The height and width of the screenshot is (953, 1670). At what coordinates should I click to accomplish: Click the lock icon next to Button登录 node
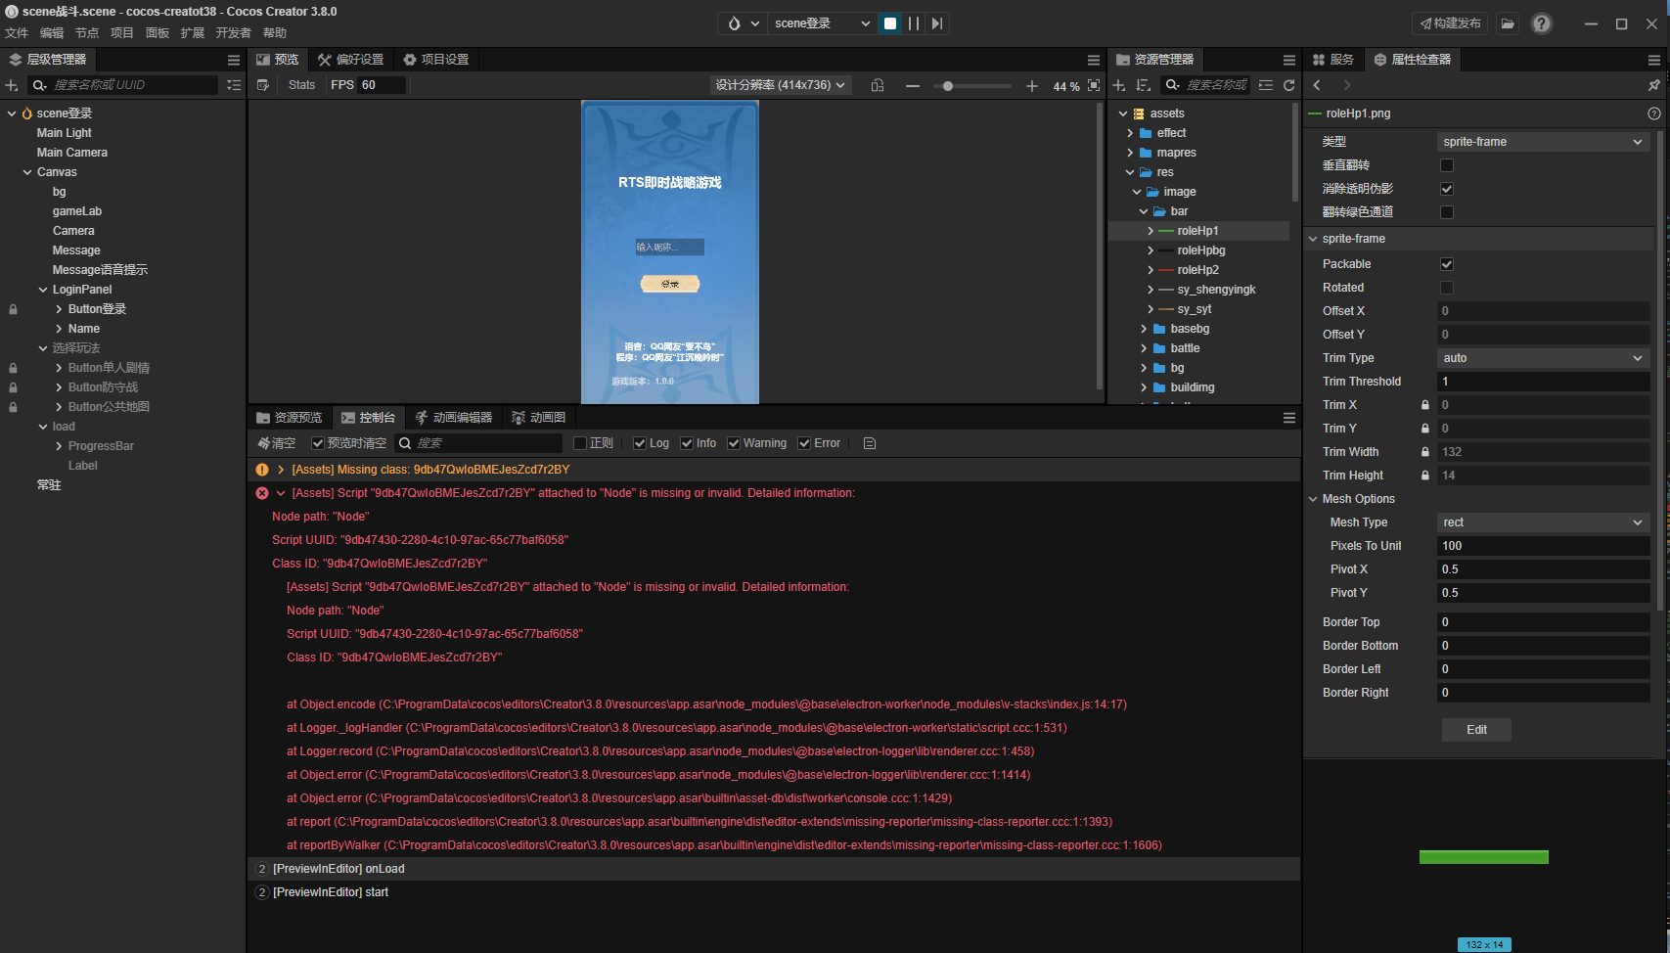pos(13,309)
